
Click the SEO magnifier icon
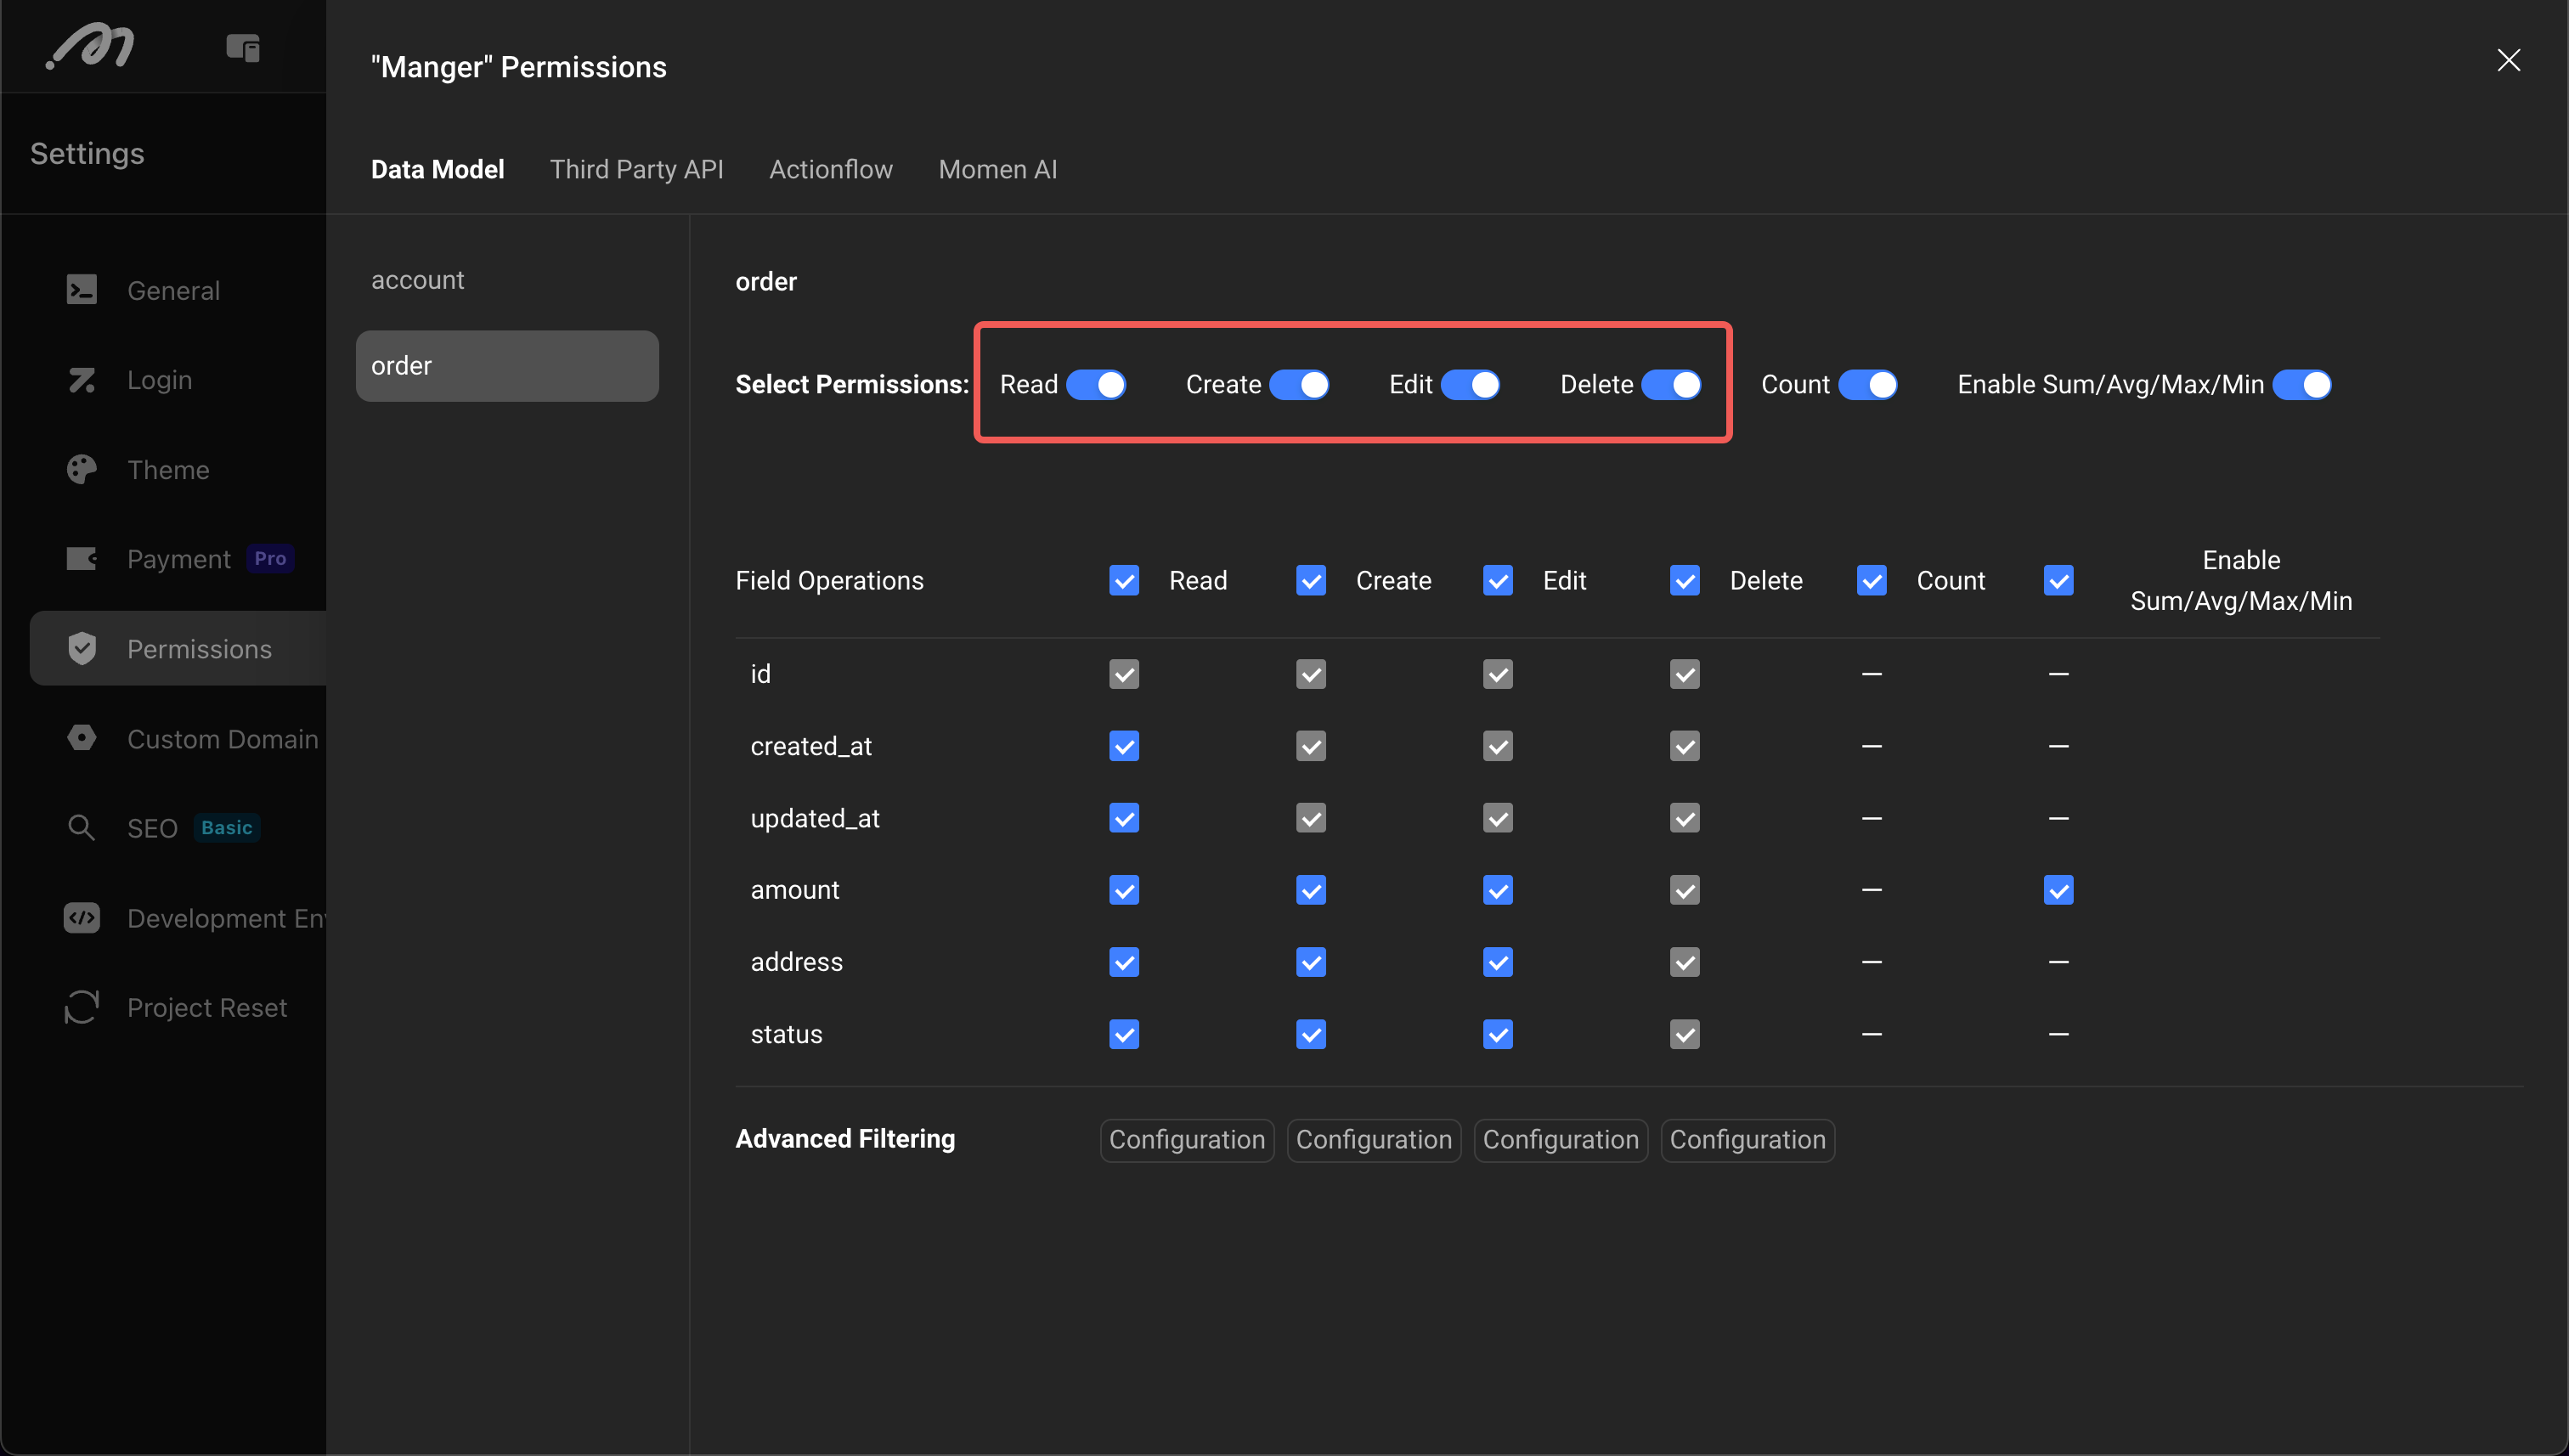(x=82, y=828)
